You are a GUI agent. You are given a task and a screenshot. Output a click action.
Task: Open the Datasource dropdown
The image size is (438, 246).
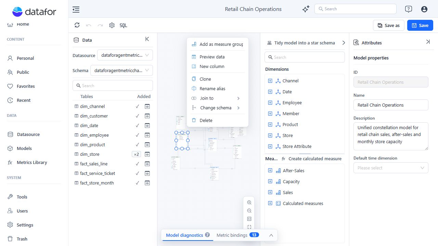point(125,55)
